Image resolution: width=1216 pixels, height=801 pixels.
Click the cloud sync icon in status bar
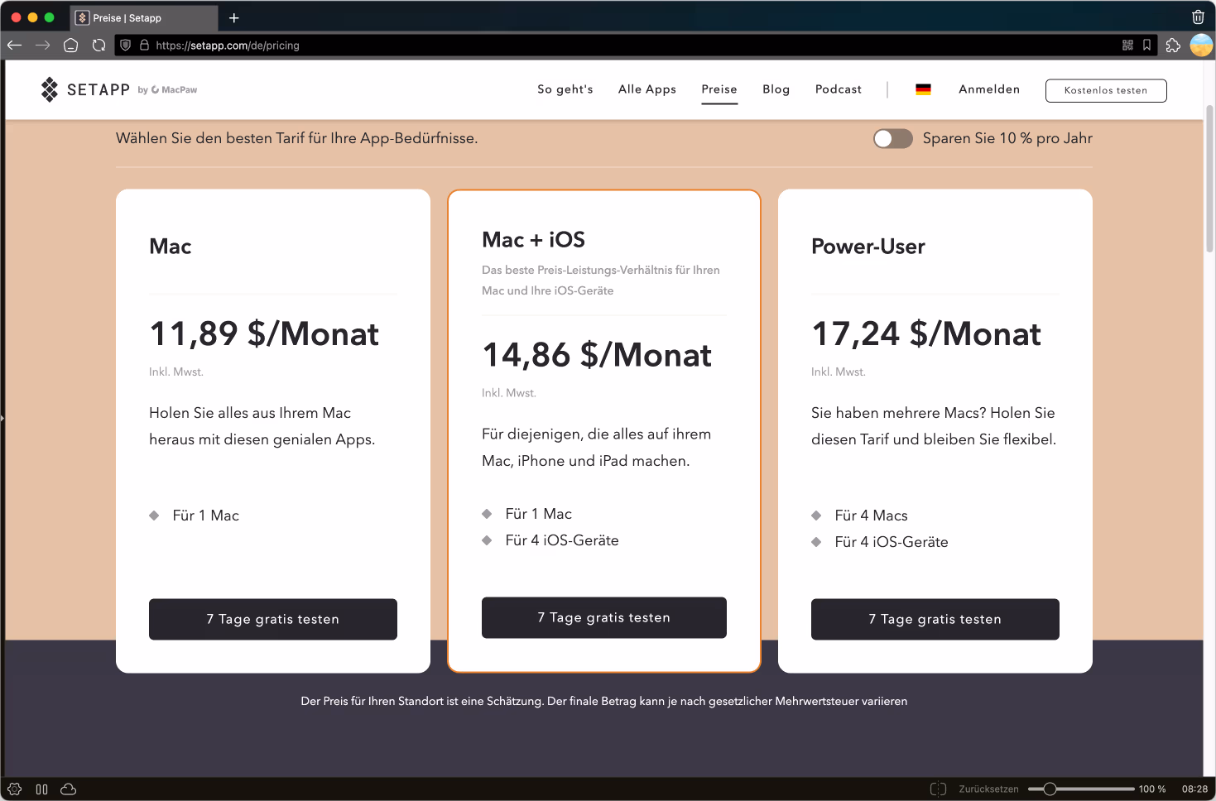[x=69, y=789]
